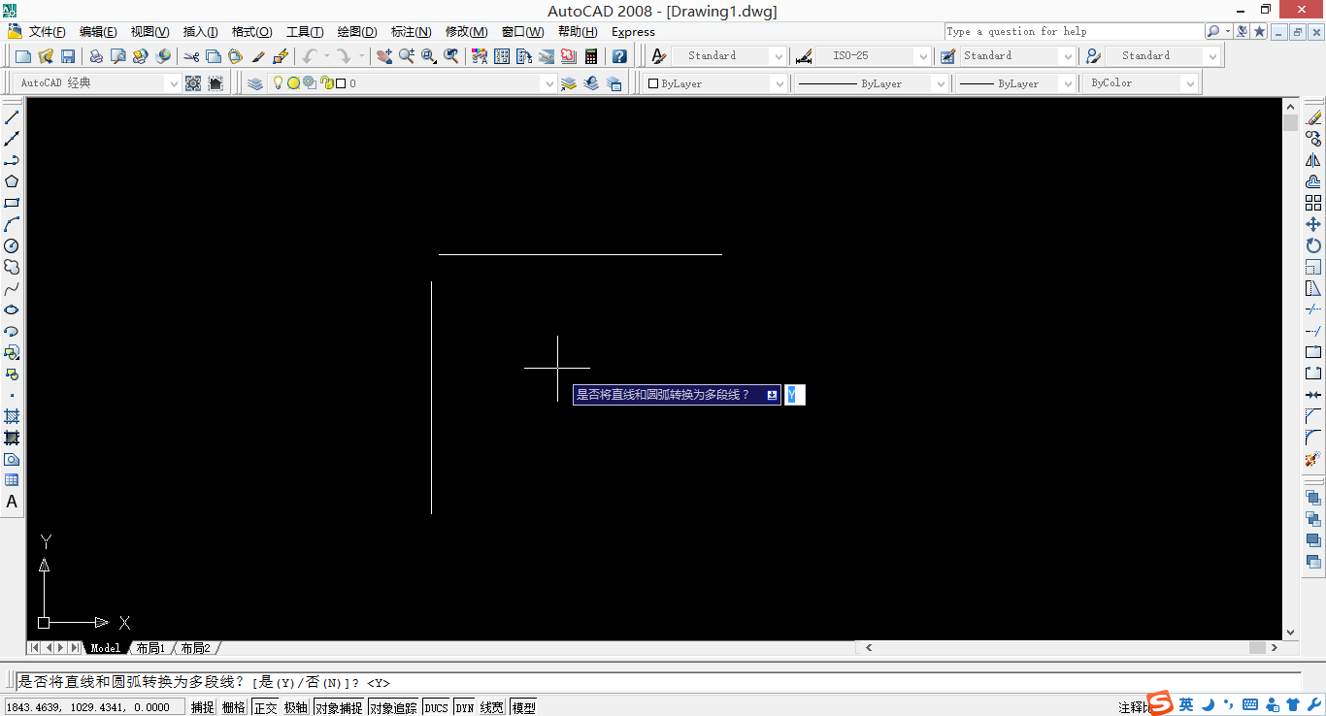Viewport: 1326px width, 716px height.
Task: Activate the Move tool
Action: coord(1313,224)
